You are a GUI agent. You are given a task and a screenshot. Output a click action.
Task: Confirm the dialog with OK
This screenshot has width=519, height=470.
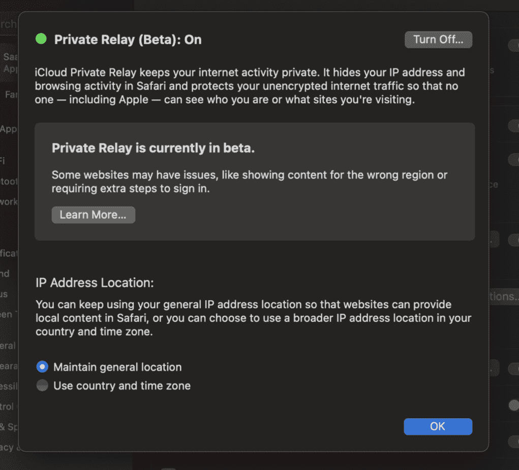point(438,426)
